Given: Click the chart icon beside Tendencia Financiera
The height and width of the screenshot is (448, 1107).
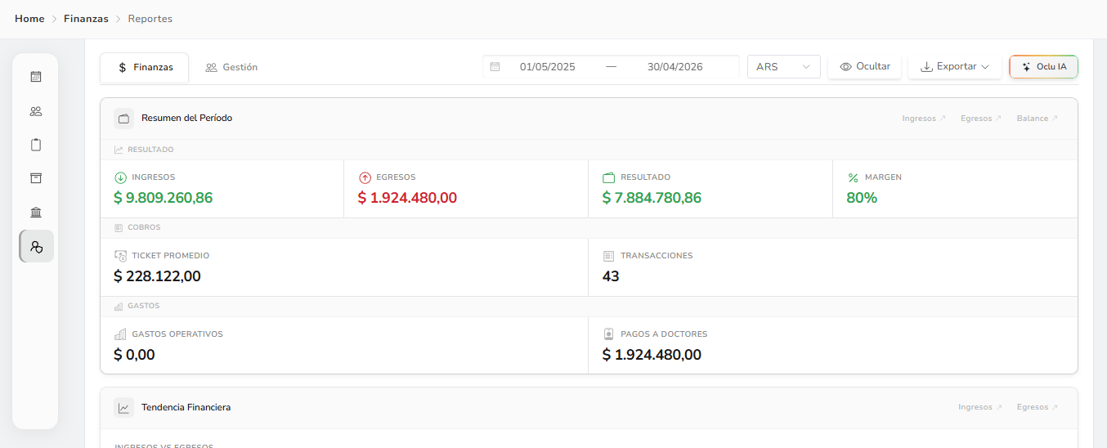Looking at the screenshot, I should point(123,407).
